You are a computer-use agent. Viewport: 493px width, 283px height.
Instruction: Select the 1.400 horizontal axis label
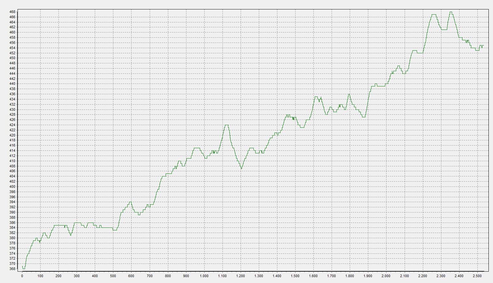277,276
